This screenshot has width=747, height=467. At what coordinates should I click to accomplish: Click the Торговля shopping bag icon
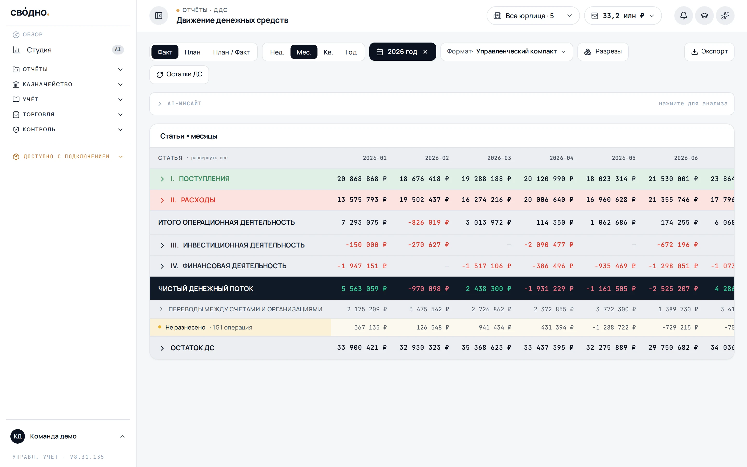(16, 115)
